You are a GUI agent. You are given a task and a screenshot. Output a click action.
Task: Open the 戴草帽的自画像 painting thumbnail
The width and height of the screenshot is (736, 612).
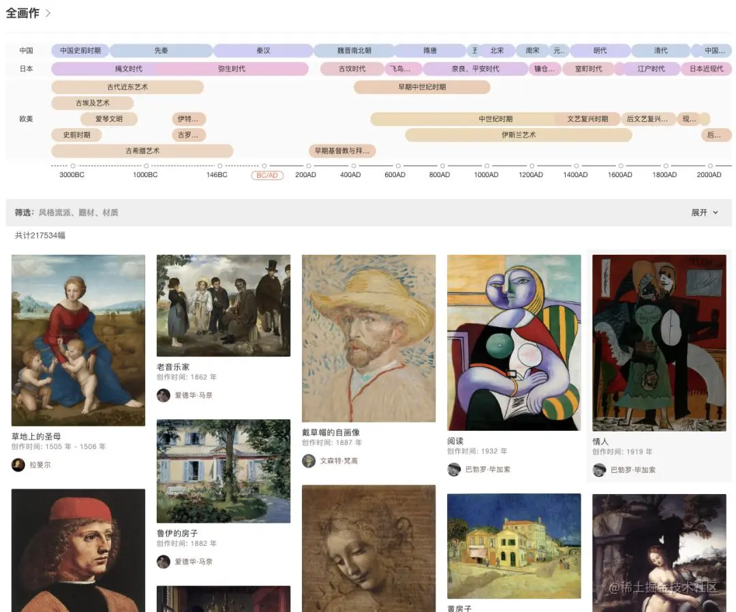(369, 339)
